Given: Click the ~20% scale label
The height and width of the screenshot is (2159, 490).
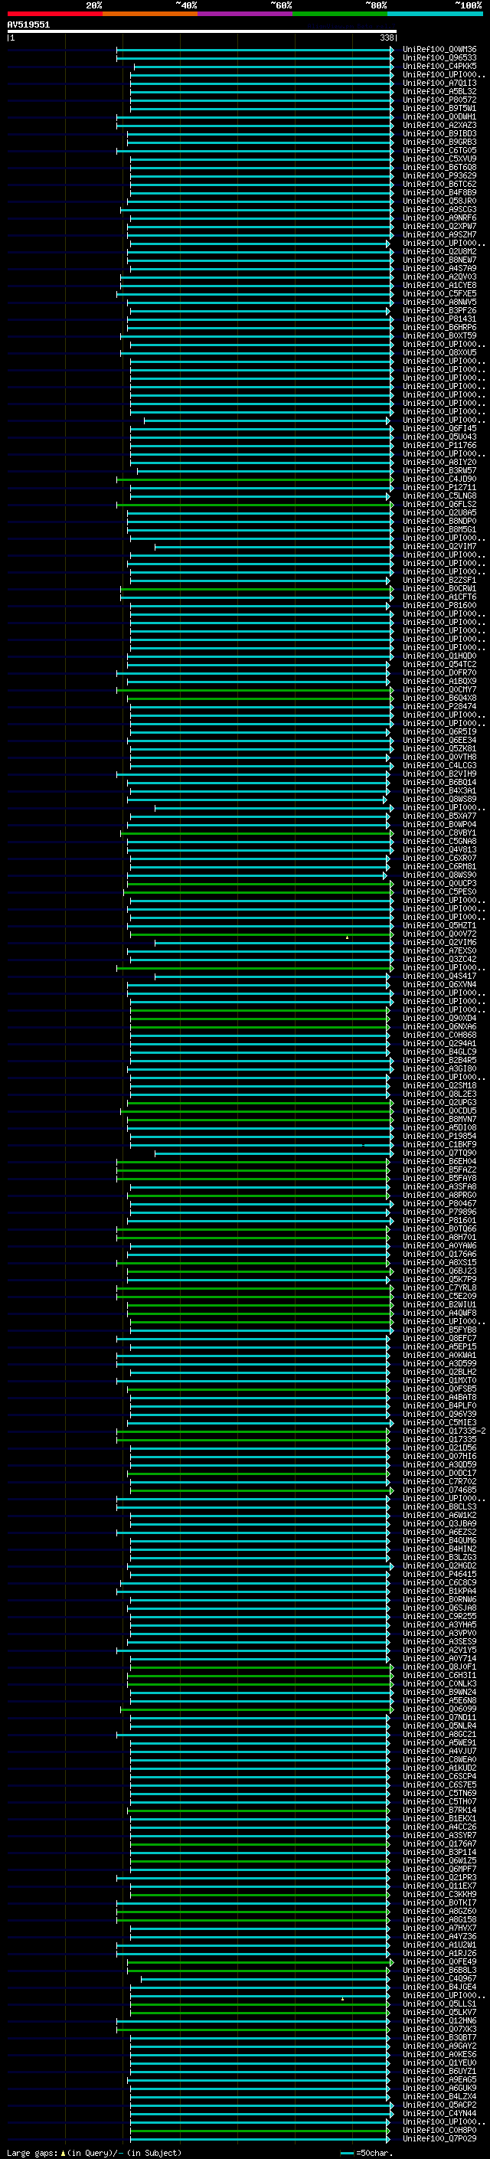Looking at the screenshot, I should [x=94, y=5].
